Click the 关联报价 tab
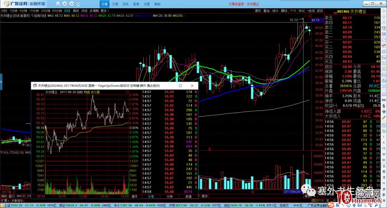The image size is (387, 208). tap(18, 200)
